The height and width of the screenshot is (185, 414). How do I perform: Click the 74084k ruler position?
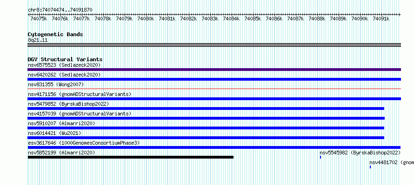click(231, 19)
